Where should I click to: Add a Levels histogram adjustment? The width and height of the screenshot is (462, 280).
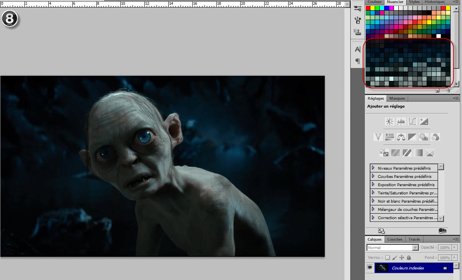pos(401,121)
